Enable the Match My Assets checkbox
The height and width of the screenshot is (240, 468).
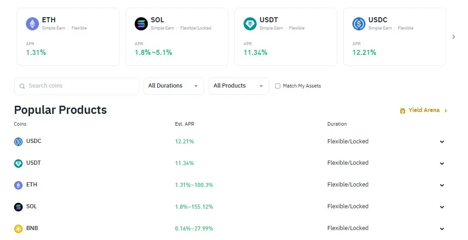click(278, 86)
